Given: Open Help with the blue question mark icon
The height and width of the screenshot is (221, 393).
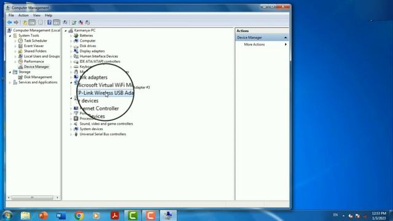Looking at the screenshot, I should (49, 23).
